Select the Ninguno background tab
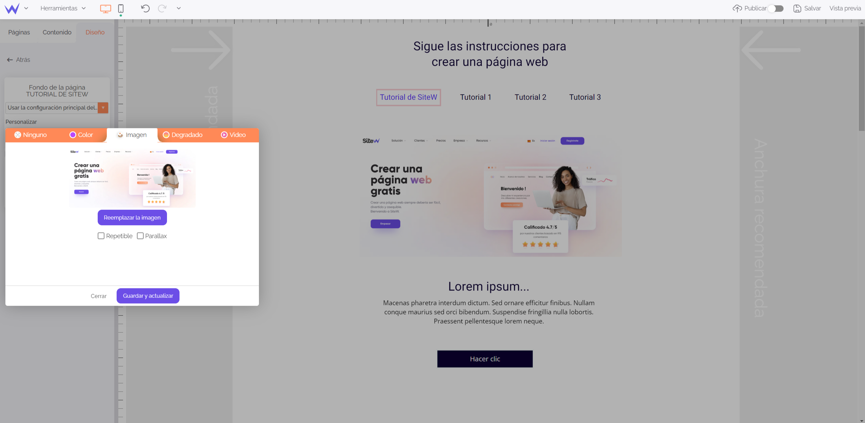 [30, 135]
